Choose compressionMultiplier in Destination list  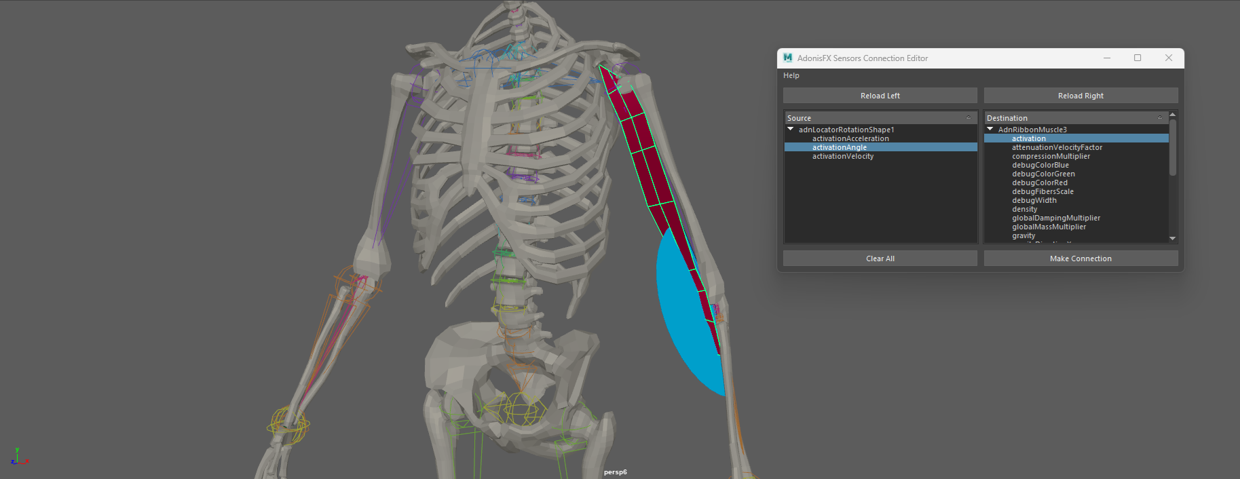1051,156
